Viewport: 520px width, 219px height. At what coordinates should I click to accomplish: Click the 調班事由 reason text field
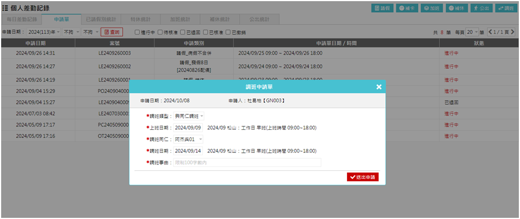pyautogui.click(x=247, y=163)
